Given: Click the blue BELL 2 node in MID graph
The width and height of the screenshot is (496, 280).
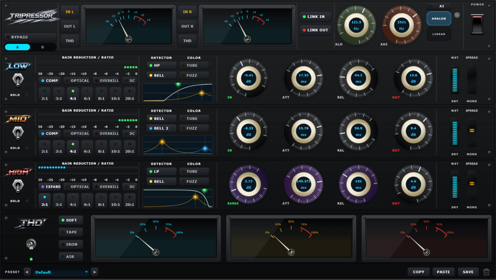Looking at the screenshot, I should click(205, 149).
